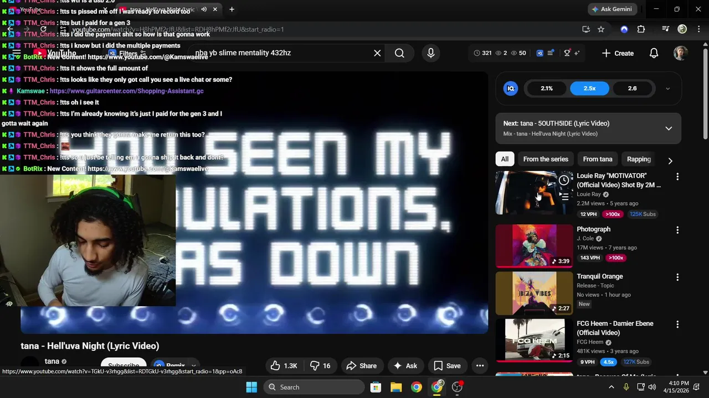
Task: Add Louie Ray video to Watch later
Action: click(564, 180)
